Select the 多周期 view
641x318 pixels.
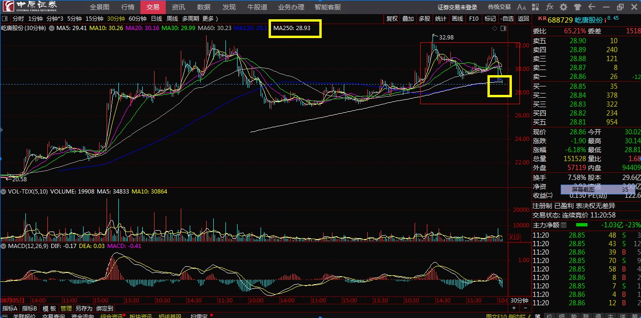click(191, 19)
